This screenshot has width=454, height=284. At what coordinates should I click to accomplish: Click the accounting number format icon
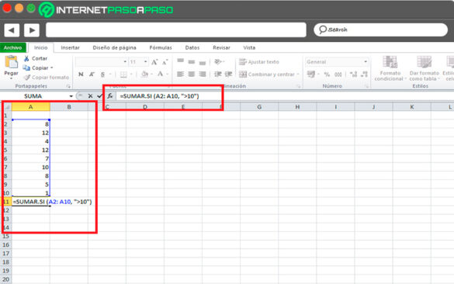tap(311, 74)
